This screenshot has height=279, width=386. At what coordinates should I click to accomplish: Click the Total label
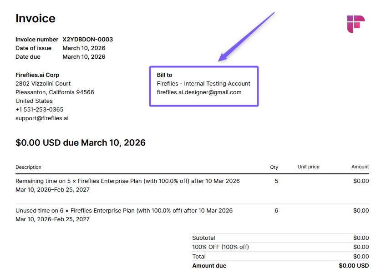(199, 257)
